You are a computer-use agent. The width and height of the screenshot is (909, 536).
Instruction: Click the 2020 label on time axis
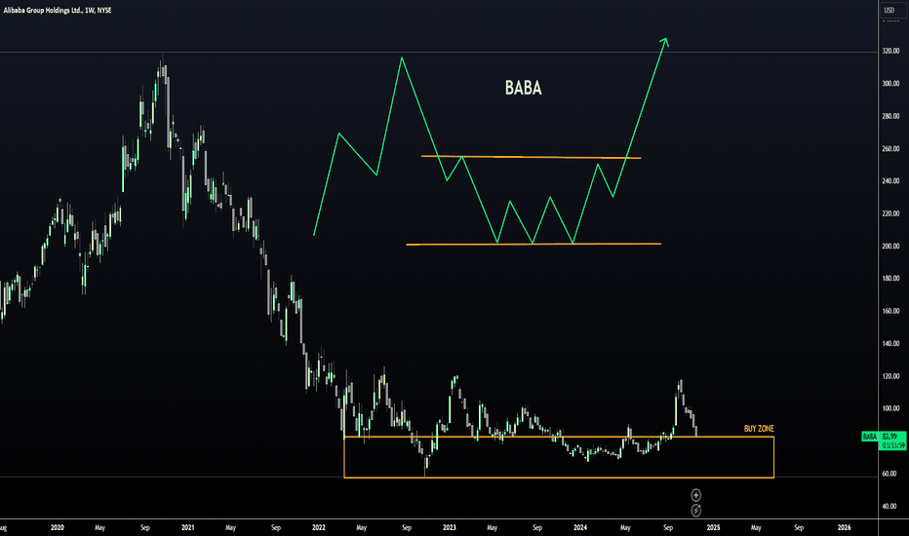(57, 527)
